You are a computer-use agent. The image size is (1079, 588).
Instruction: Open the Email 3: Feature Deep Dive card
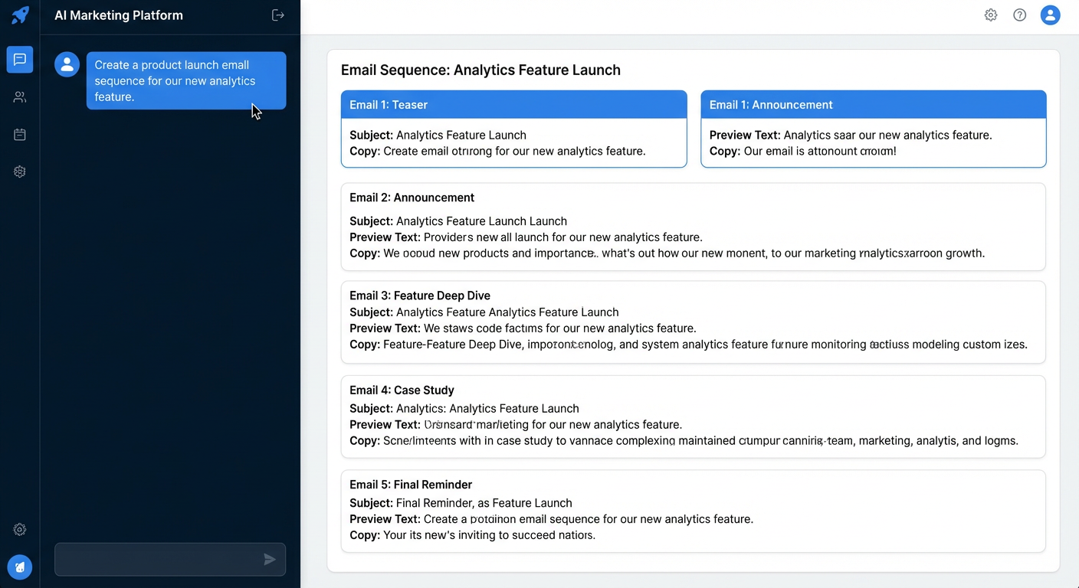[x=691, y=322]
